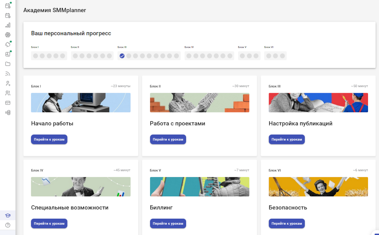Open the AI assistant knot icon

(x=8, y=35)
